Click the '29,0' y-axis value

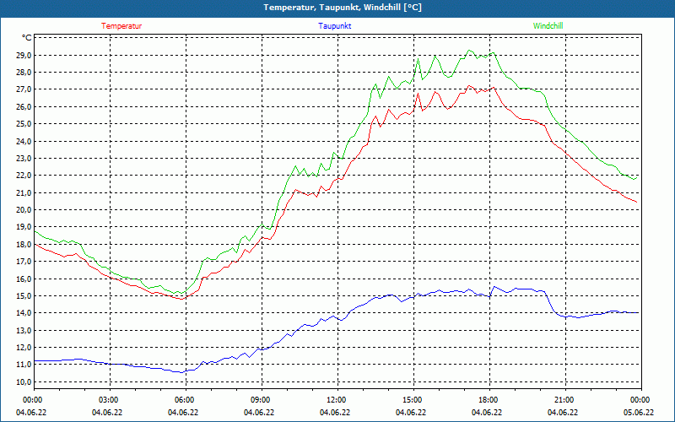24,55
